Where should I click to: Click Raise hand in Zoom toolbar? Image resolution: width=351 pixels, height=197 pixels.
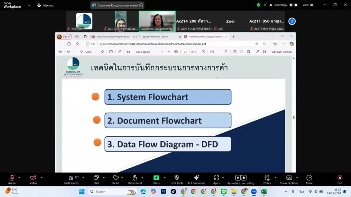click(135, 180)
